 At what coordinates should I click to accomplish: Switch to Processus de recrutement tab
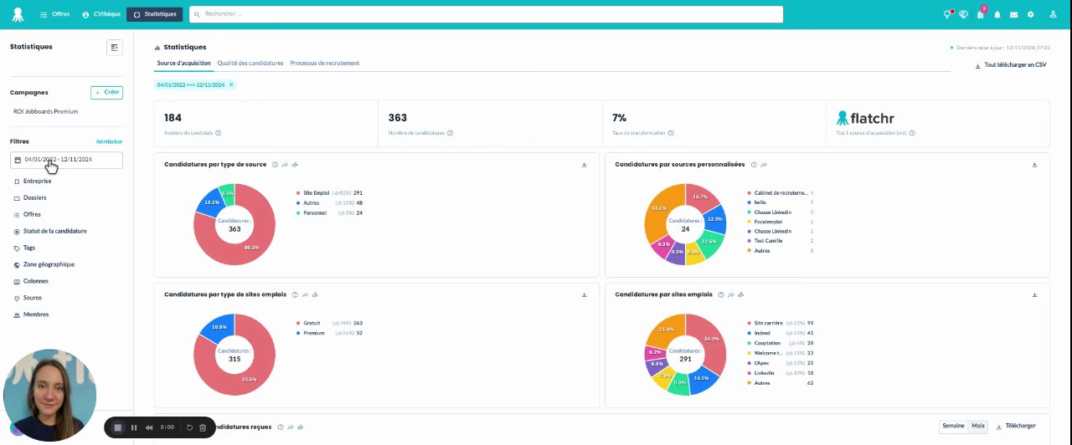coord(325,64)
